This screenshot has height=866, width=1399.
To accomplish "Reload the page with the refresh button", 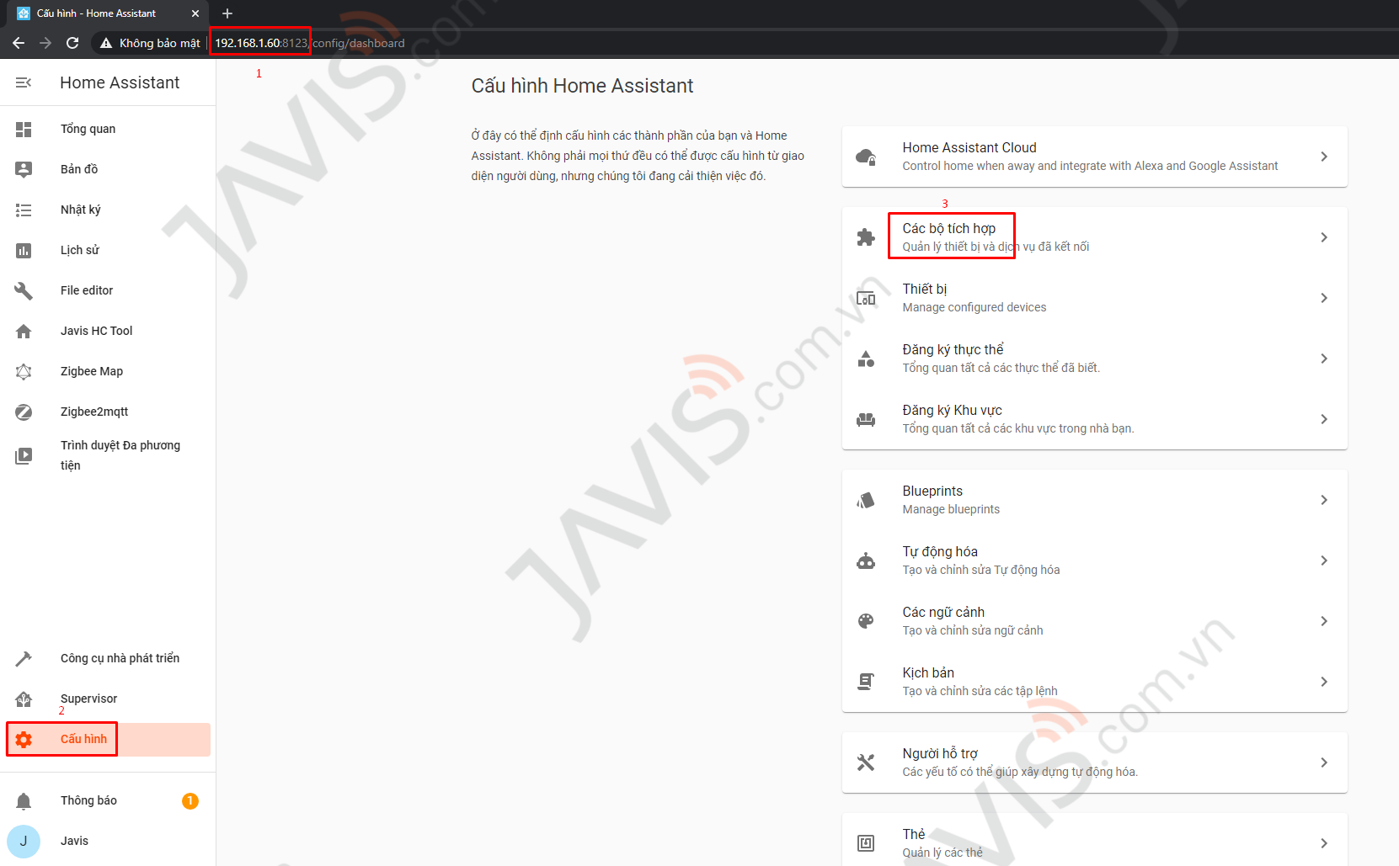I will 72,43.
